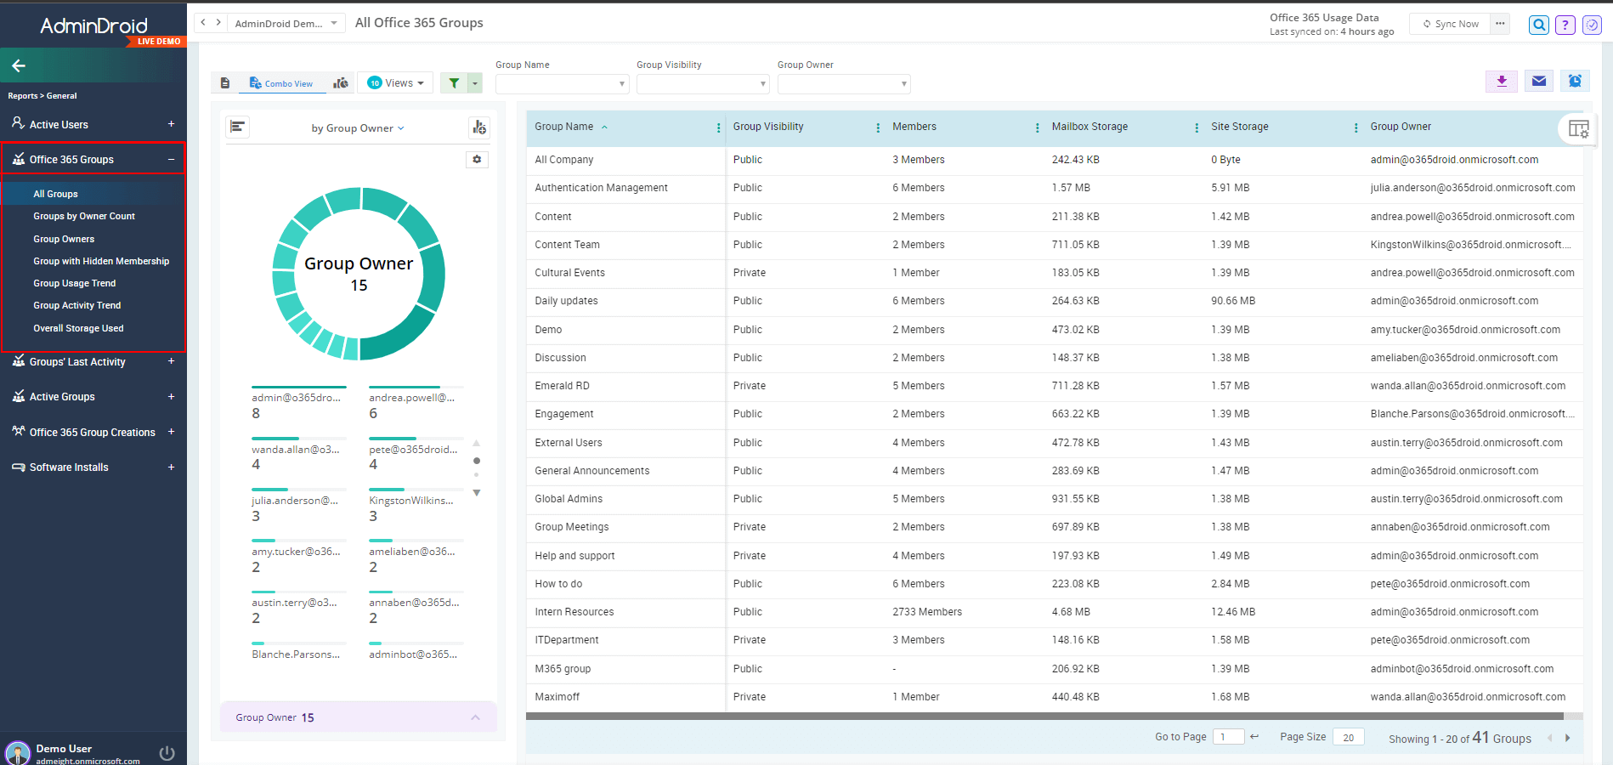Open help using the question mark icon
1613x765 pixels.
point(1565,25)
